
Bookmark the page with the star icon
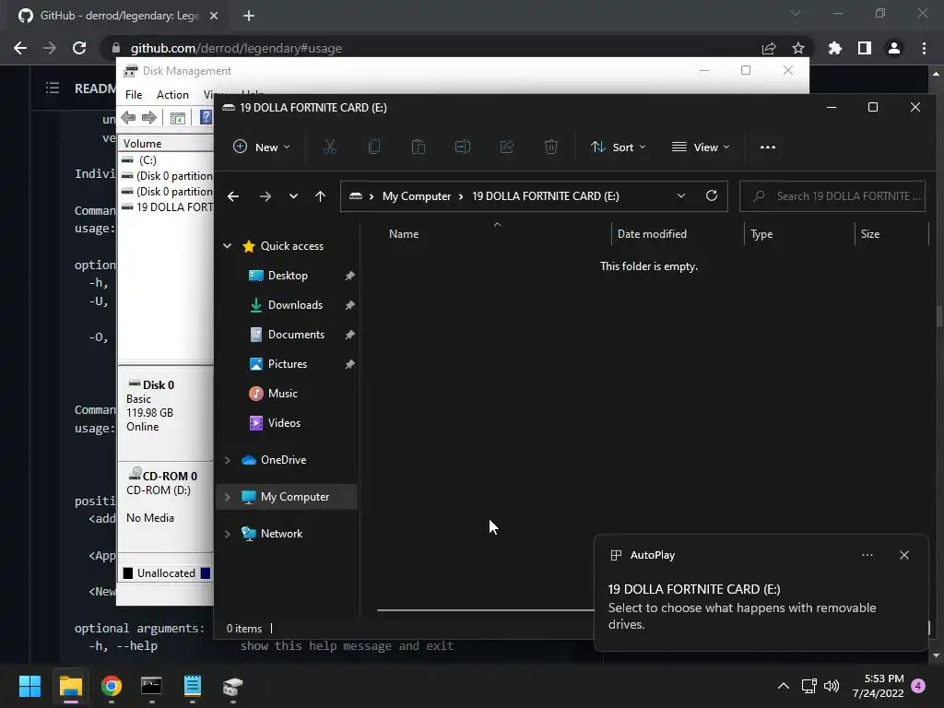[x=797, y=48]
